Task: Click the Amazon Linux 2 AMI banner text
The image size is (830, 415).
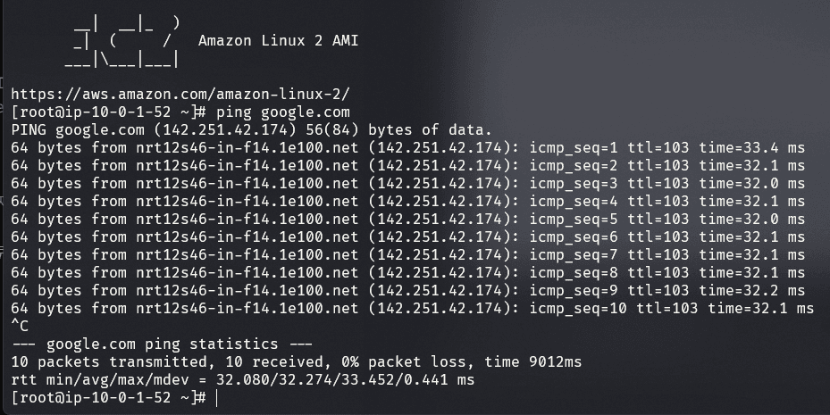Action: coord(278,40)
